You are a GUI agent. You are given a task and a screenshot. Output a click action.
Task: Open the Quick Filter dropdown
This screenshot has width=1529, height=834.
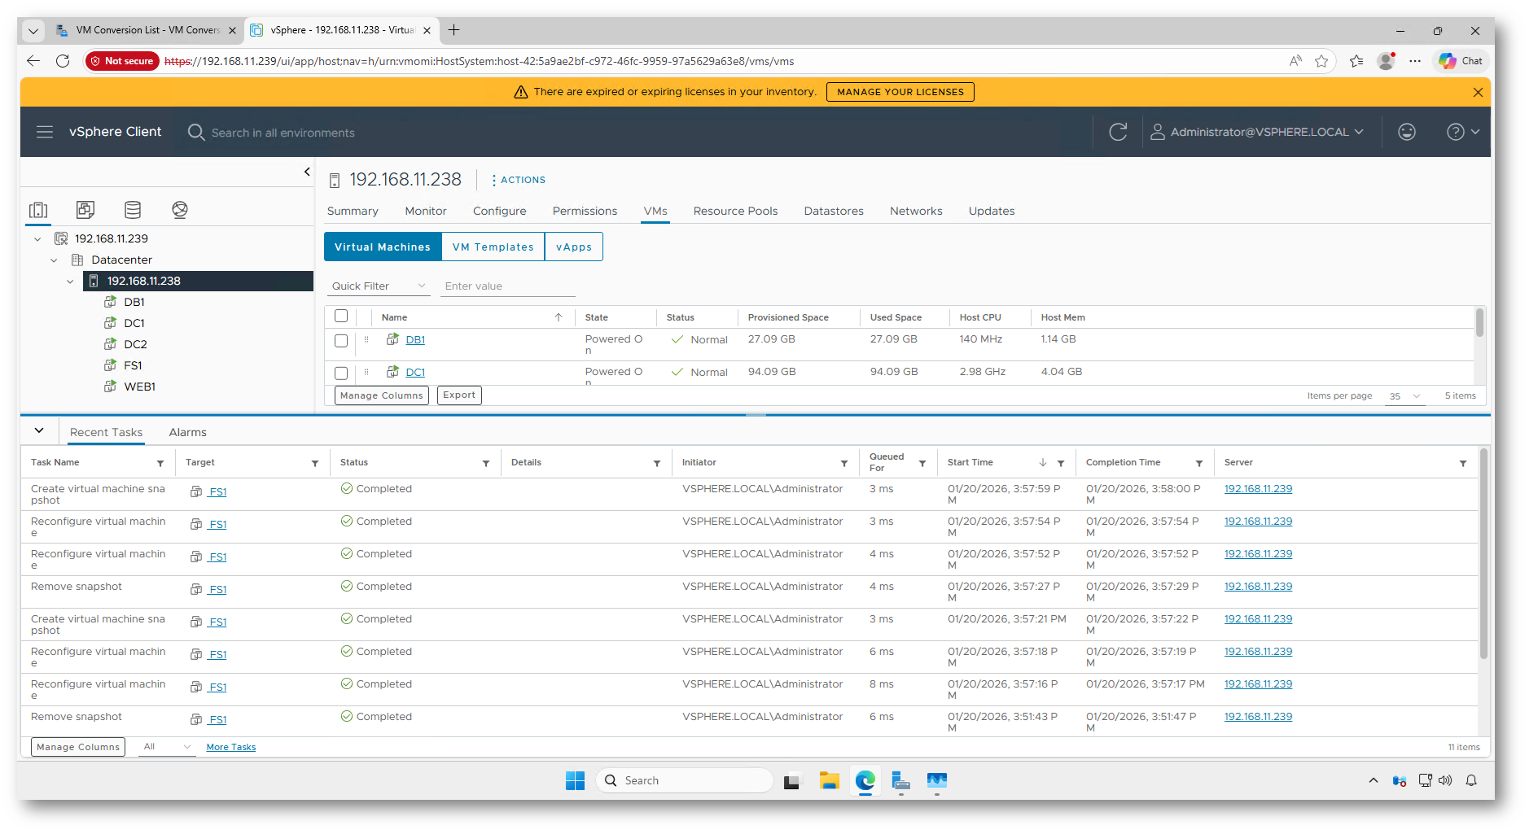tap(379, 286)
